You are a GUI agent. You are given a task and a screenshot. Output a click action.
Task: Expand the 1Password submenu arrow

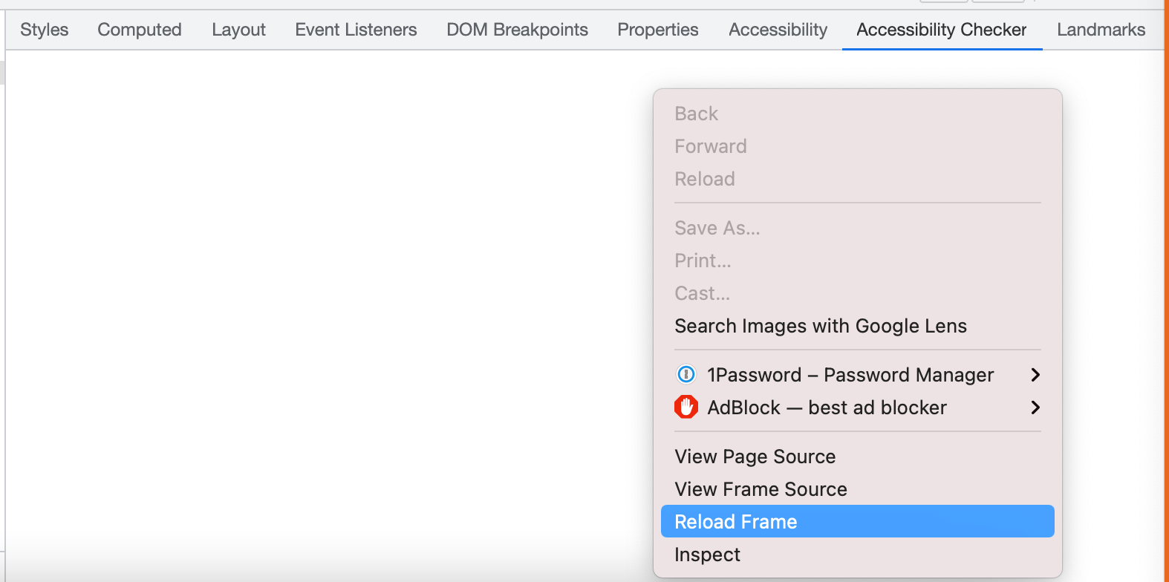[1035, 374]
